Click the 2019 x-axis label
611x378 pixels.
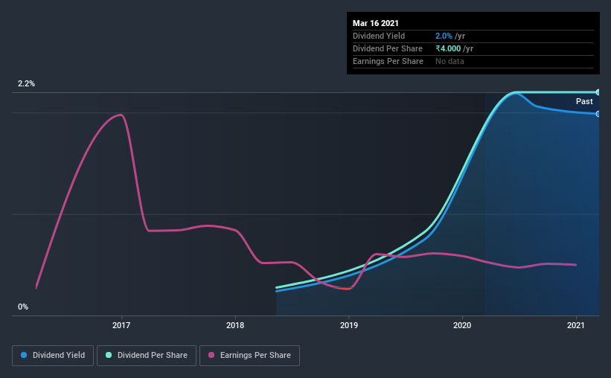tap(349, 325)
